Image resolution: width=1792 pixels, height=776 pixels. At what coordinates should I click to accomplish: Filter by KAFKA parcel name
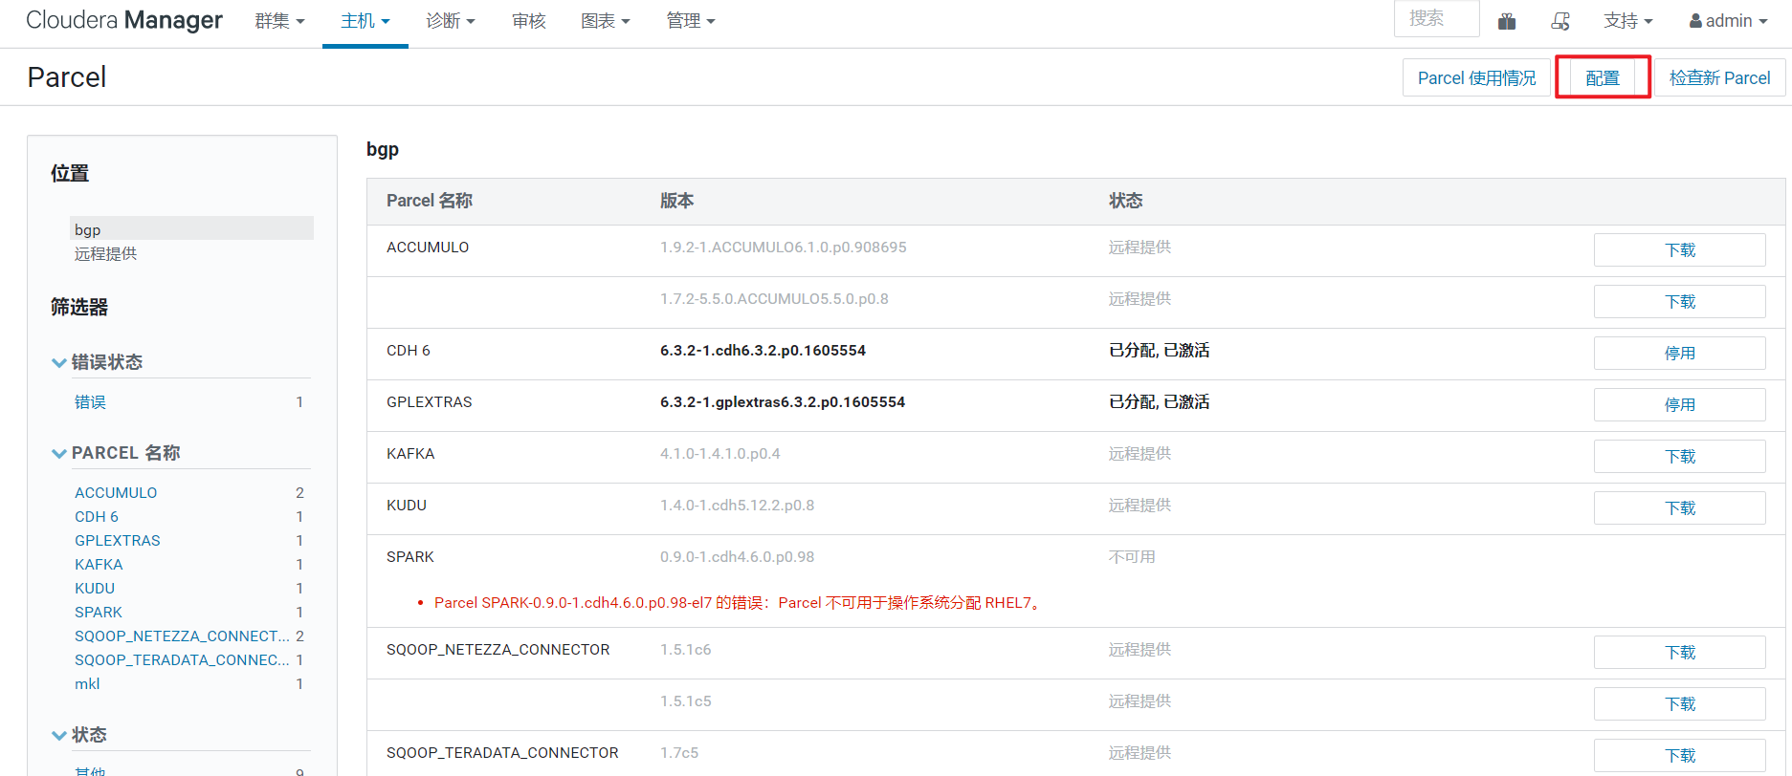99,564
